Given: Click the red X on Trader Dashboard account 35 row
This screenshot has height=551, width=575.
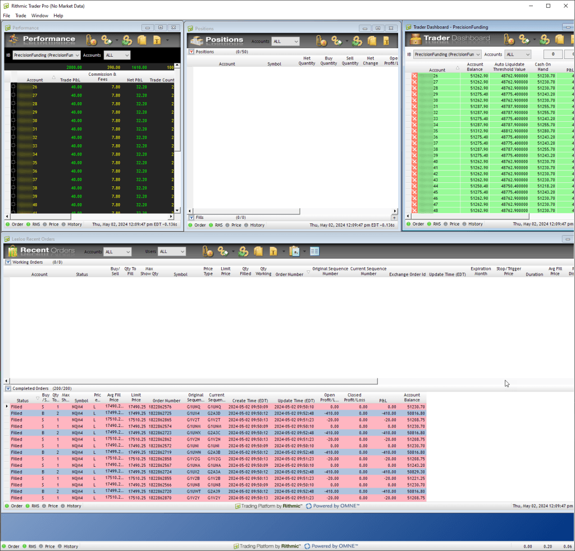Looking at the screenshot, I should (x=414, y=131).
